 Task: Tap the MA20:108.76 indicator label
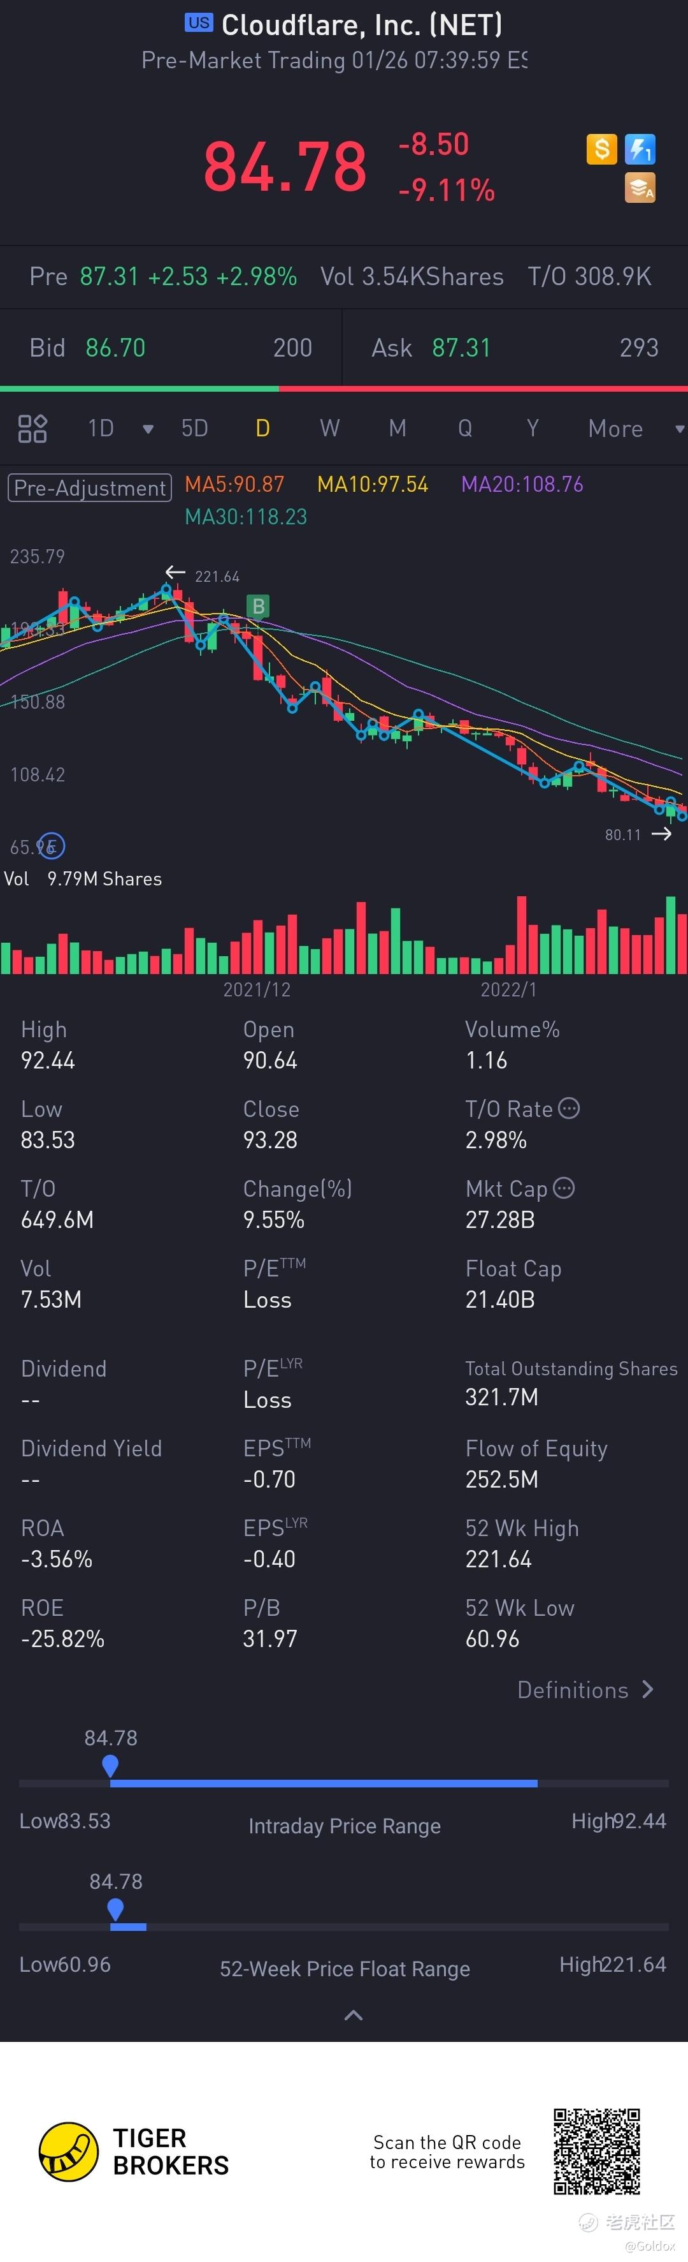point(522,485)
